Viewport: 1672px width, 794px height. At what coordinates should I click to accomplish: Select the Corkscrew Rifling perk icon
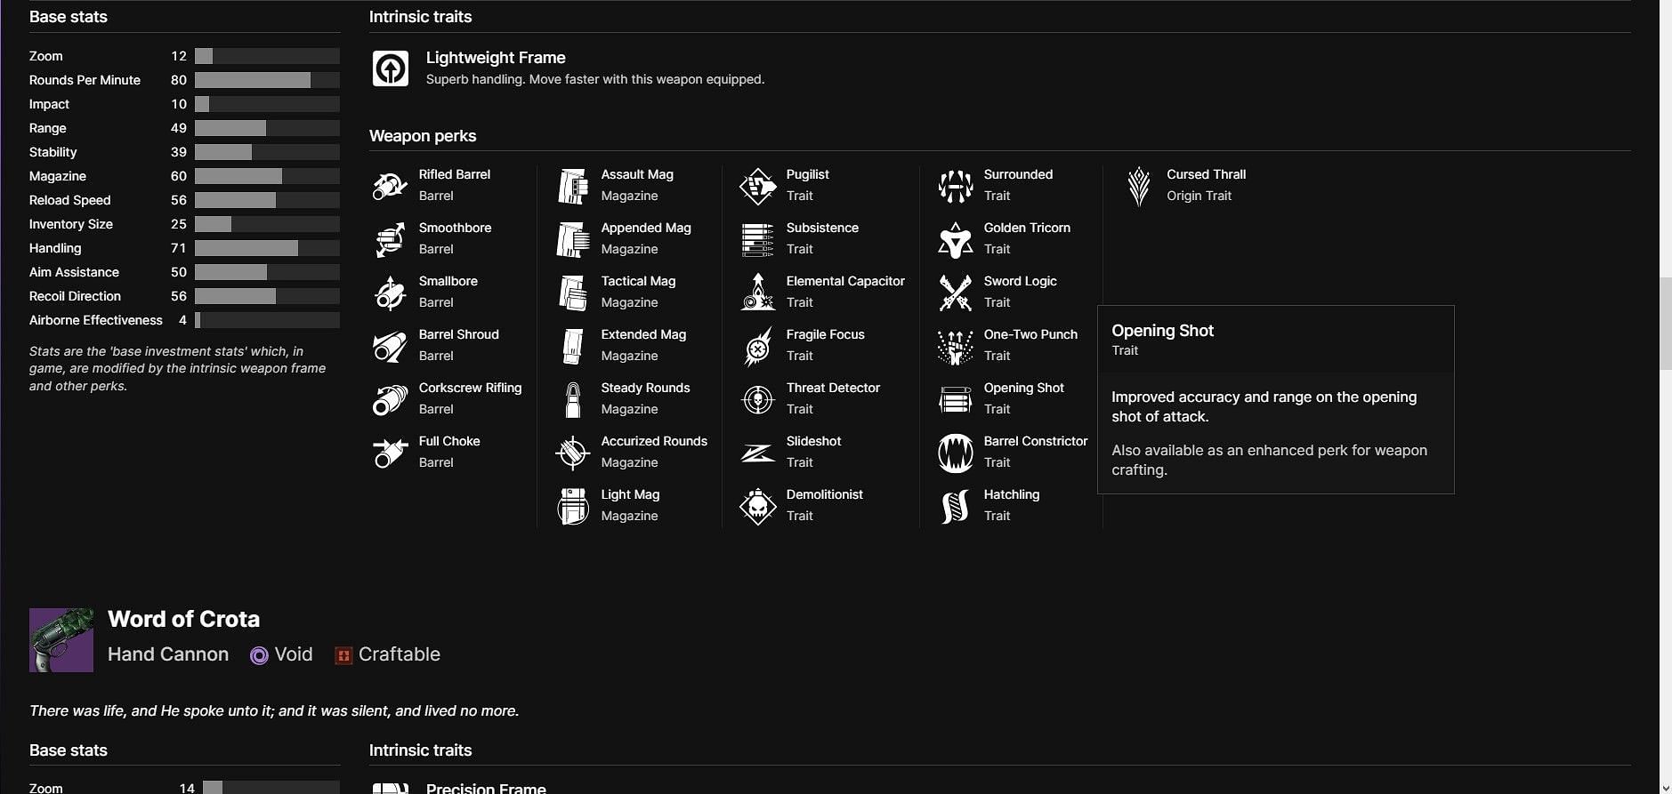pos(390,399)
